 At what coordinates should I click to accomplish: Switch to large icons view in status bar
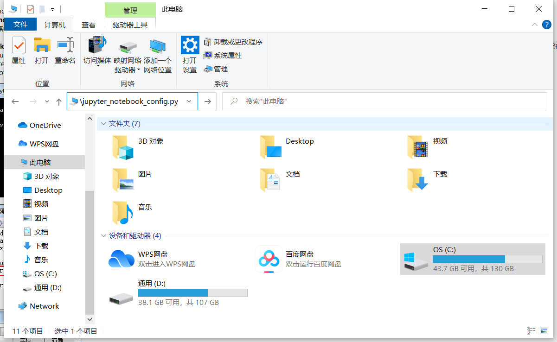click(x=543, y=330)
